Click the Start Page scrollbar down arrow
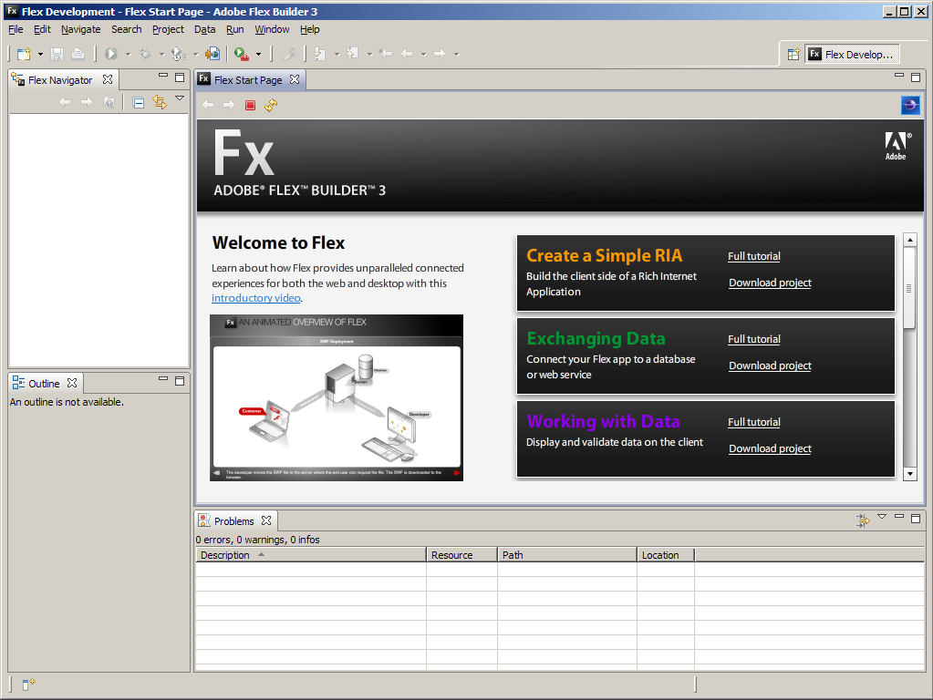This screenshot has width=933, height=700. pos(910,474)
